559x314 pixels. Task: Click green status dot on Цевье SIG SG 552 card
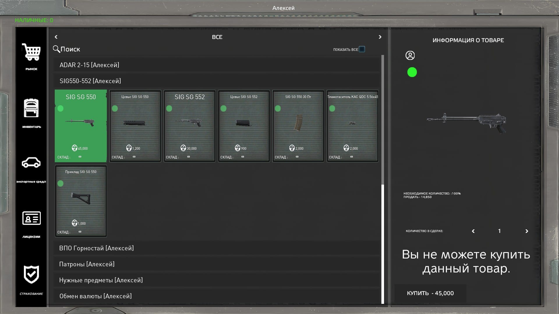pos(223,108)
